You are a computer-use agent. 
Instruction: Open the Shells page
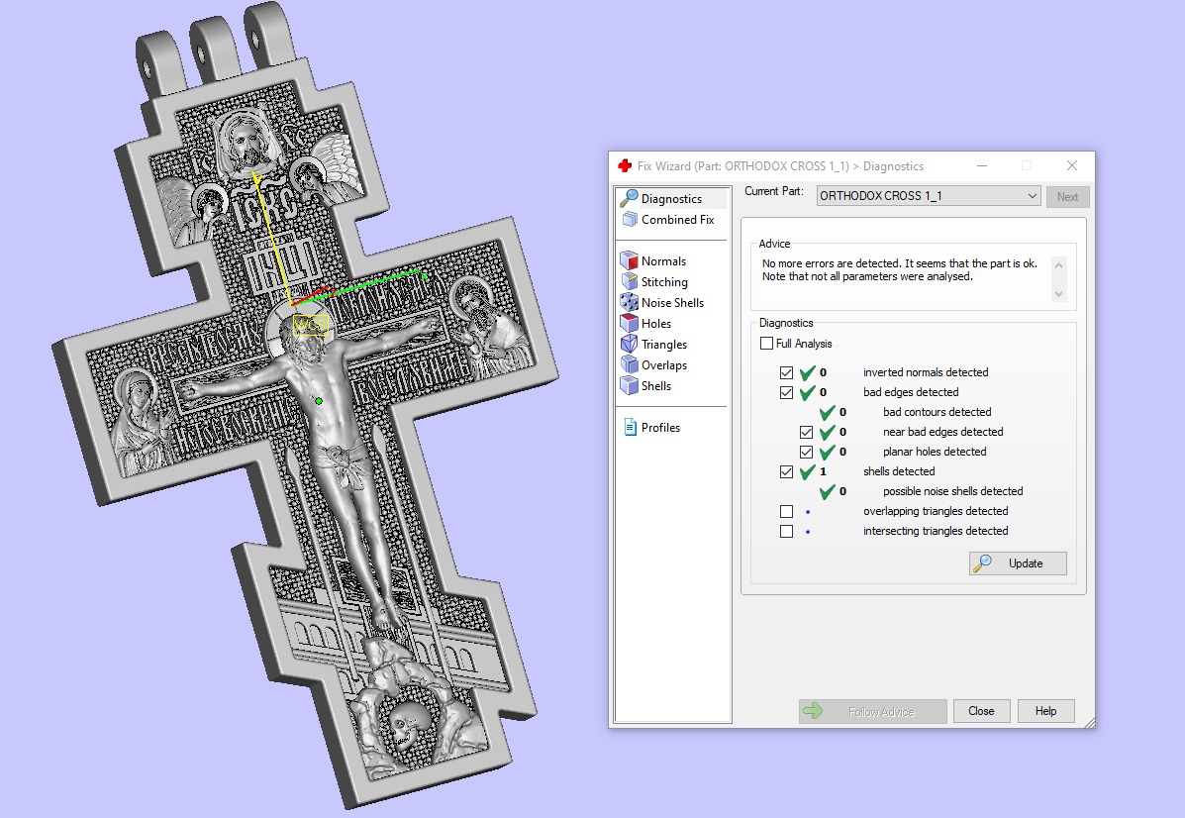click(656, 385)
